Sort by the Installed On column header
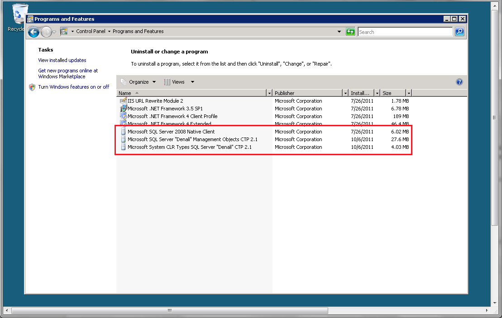This screenshot has height=318, width=502. [361, 93]
